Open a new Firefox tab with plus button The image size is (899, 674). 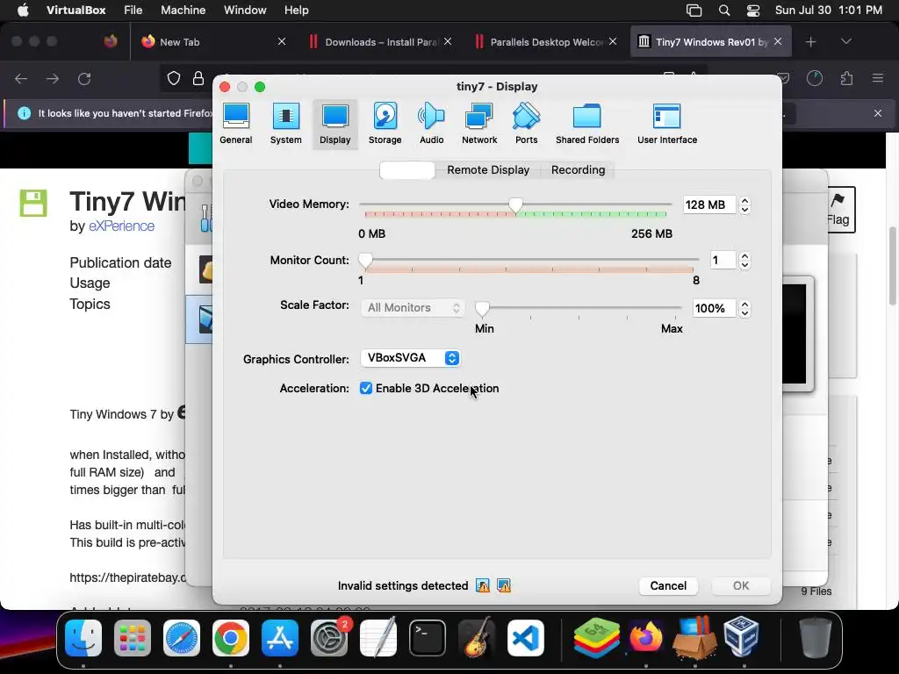coord(810,42)
